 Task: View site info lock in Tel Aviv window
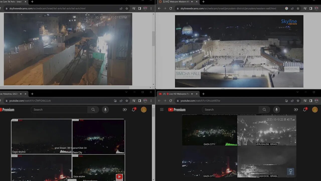click(x=7, y=9)
